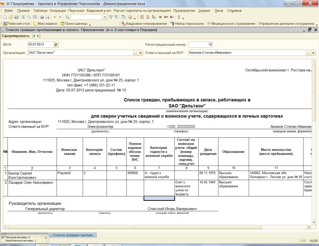Click the Сформировать button
This screenshot has width=319, height=246.
click(16, 36)
